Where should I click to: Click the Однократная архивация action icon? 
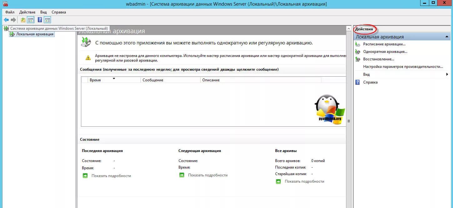358,52
